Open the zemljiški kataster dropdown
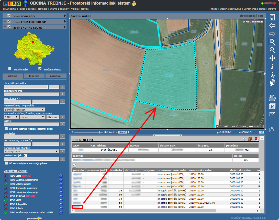This screenshot has height=220, width=279. pos(25,109)
